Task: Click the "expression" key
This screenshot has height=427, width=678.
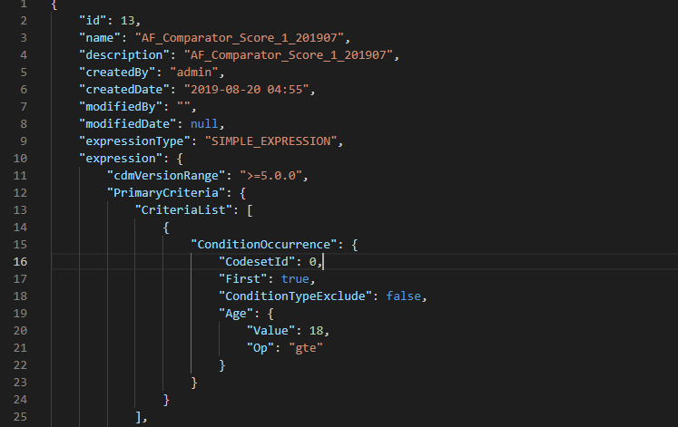Action: coord(121,159)
